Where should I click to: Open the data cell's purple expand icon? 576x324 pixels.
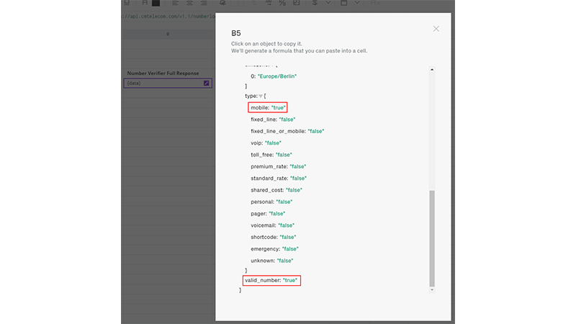click(x=206, y=84)
